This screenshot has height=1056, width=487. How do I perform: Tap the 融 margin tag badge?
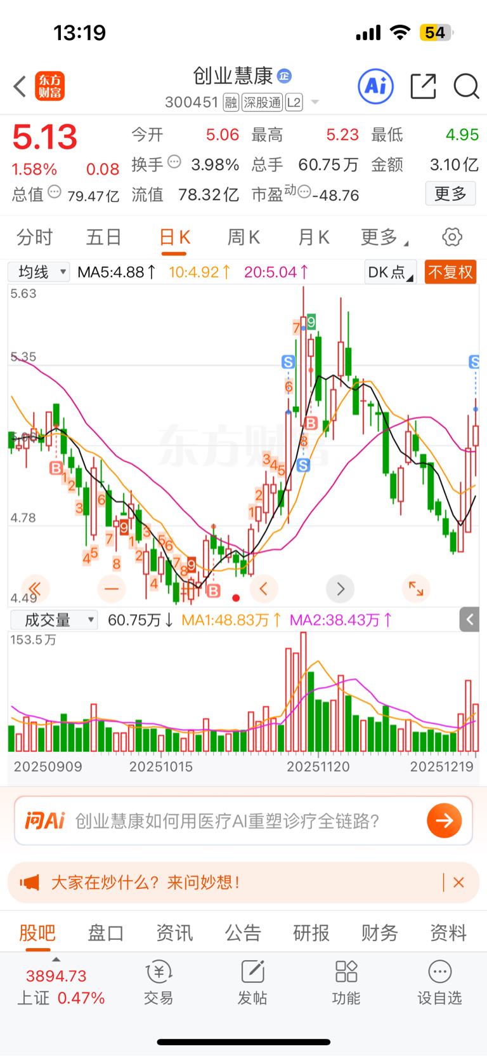tap(231, 102)
